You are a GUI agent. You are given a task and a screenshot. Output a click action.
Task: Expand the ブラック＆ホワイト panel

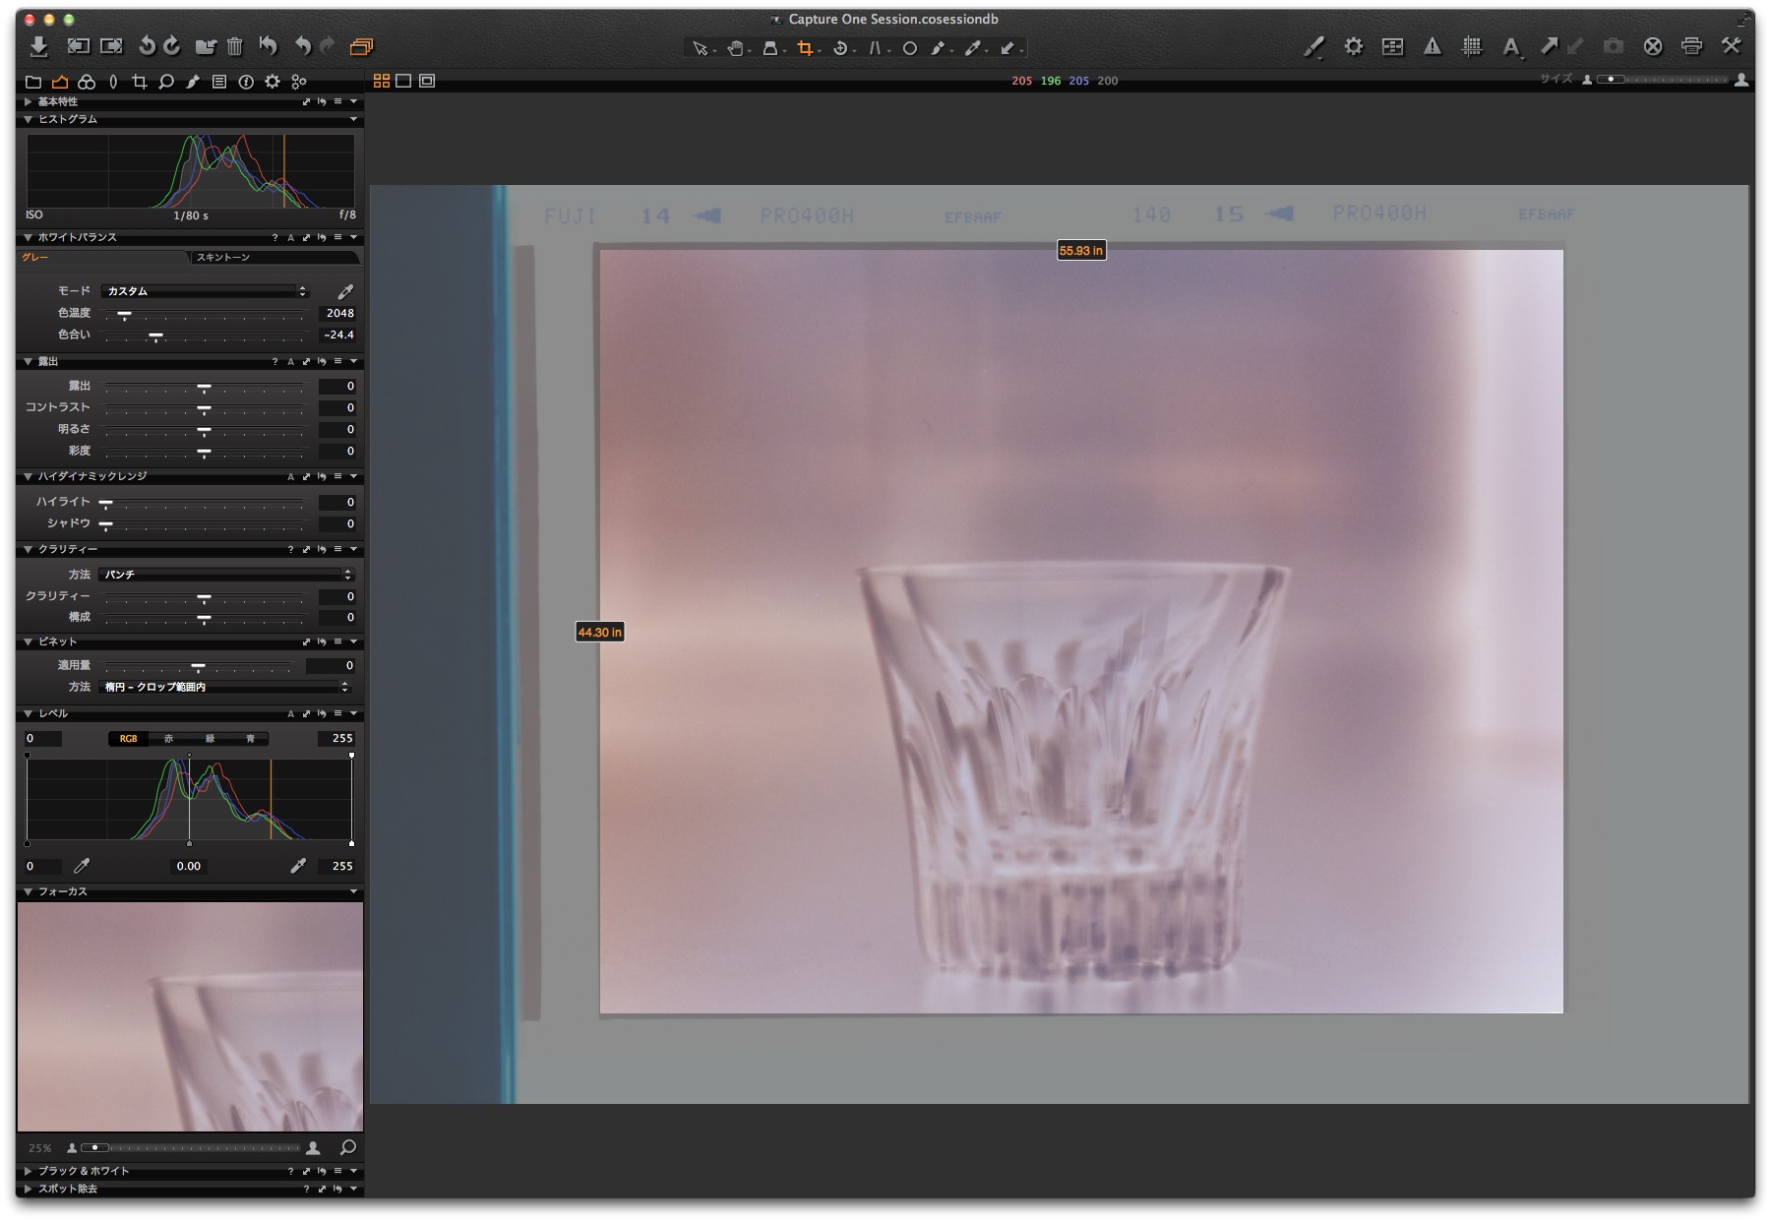(x=29, y=1171)
